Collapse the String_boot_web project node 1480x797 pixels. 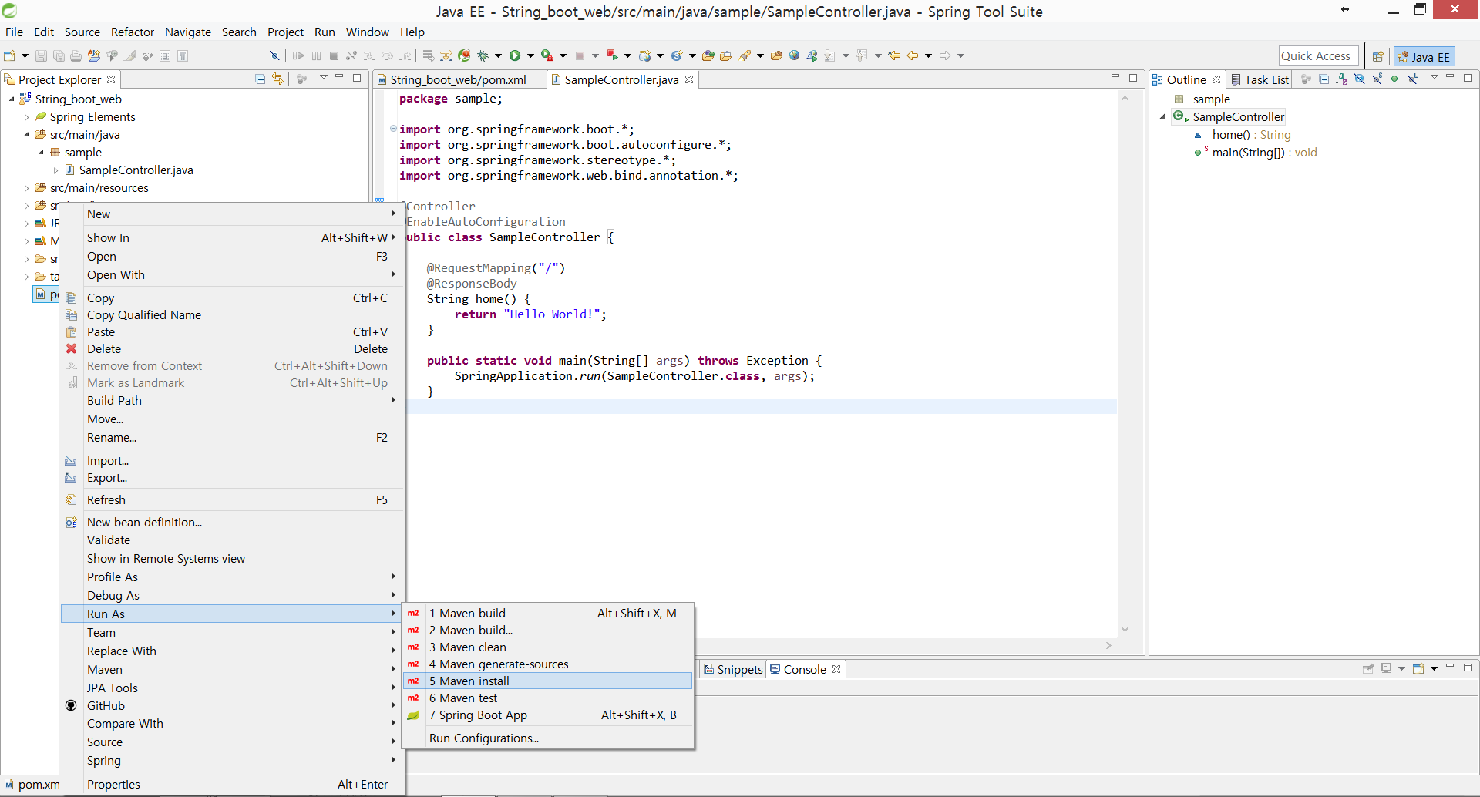click(x=12, y=99)
